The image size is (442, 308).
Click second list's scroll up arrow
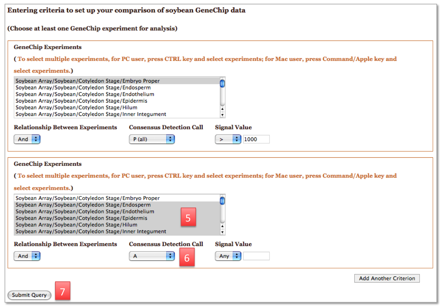tap(223, 226)
